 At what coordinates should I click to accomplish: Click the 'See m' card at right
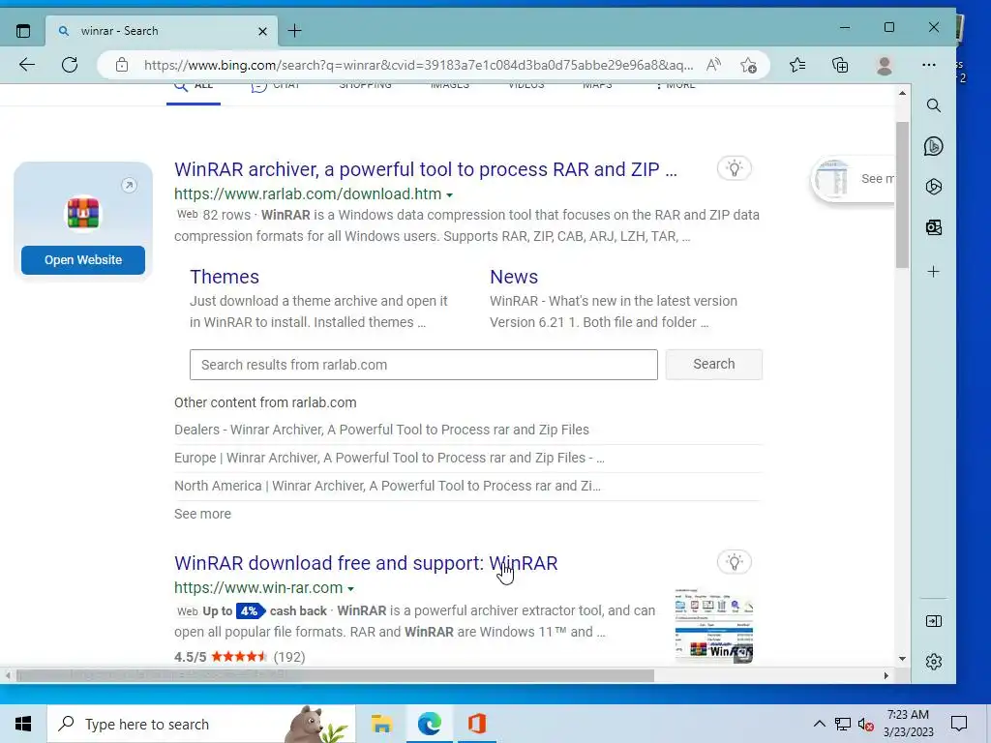(x=854, y=179)
